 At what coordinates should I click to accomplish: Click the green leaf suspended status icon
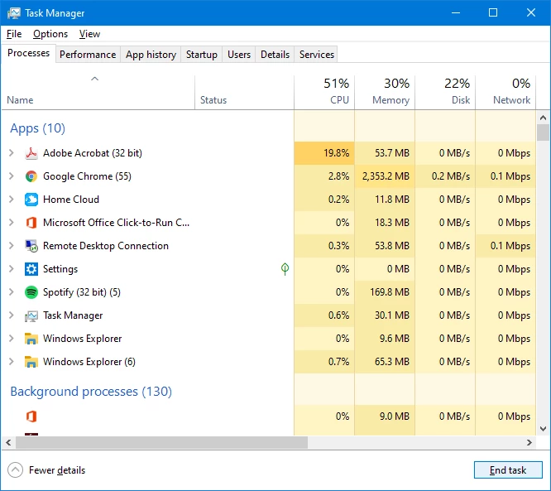[285, 269]
